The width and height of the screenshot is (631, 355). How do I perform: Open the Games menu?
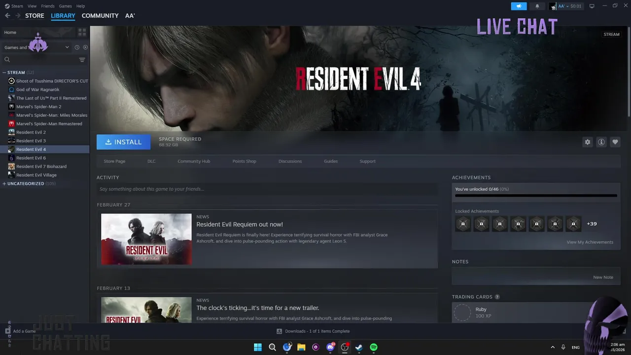[65, 6]
